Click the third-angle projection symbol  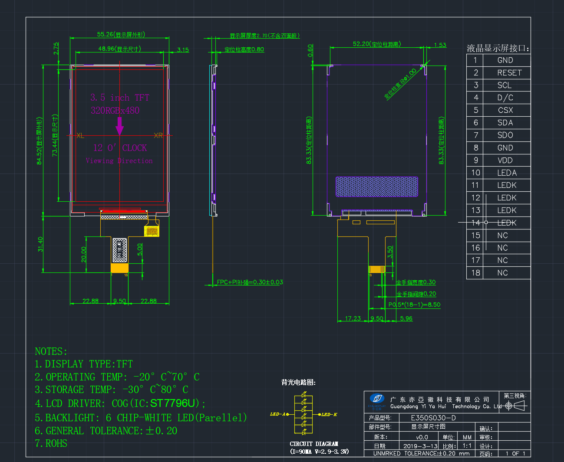pyautogui.click(x=516, y=406)
